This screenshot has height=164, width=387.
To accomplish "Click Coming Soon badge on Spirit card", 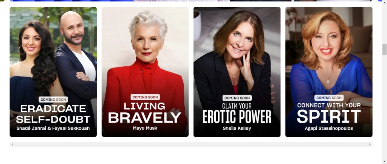I will [x=329, y=98].
